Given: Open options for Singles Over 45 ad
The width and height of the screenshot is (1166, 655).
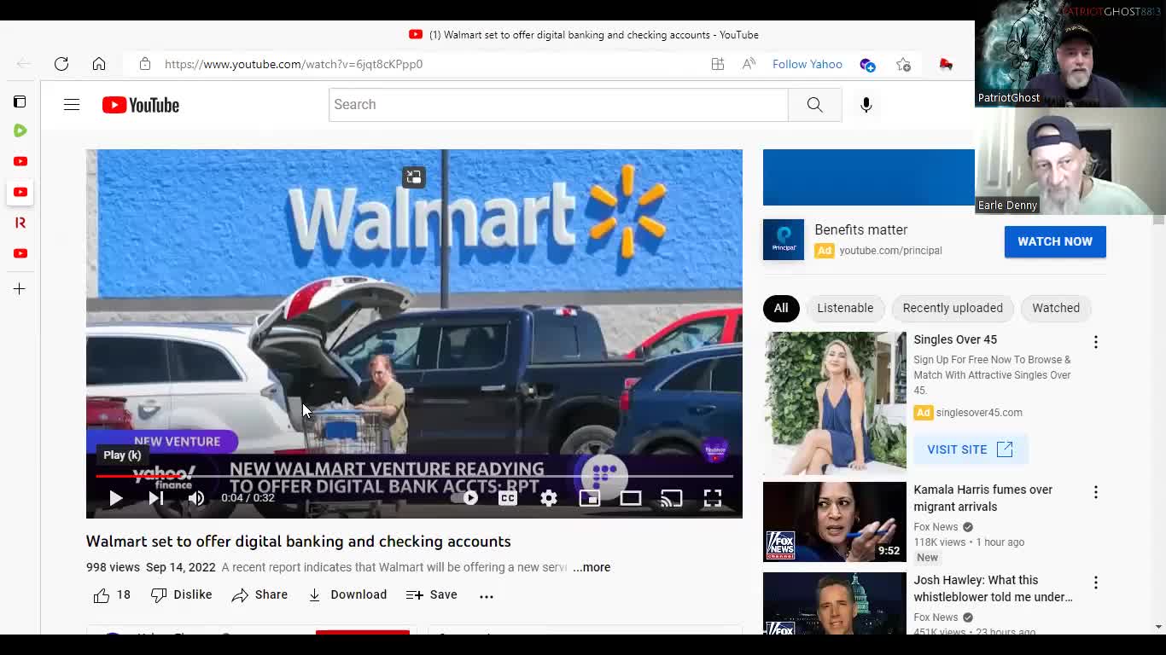Looking at the screenshot, I should (1096, 342).
